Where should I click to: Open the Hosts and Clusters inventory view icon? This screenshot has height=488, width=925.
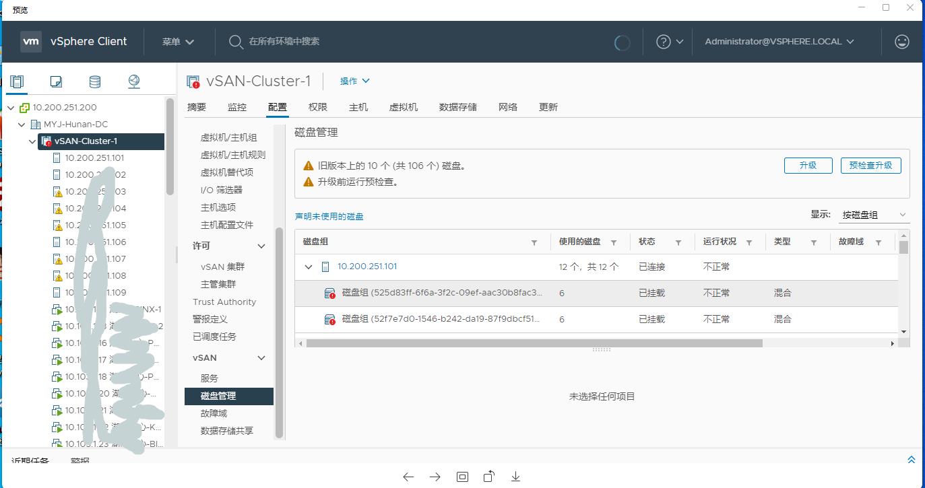tap(17, 81)
